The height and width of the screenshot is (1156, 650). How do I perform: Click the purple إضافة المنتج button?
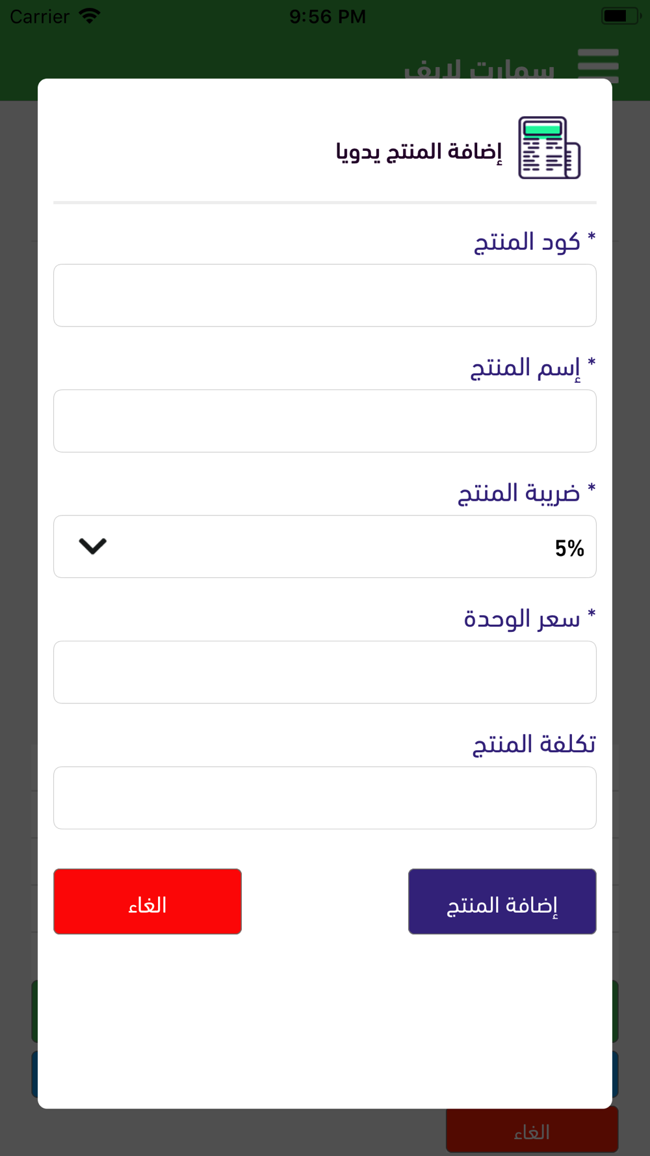[x=502, y=901]
